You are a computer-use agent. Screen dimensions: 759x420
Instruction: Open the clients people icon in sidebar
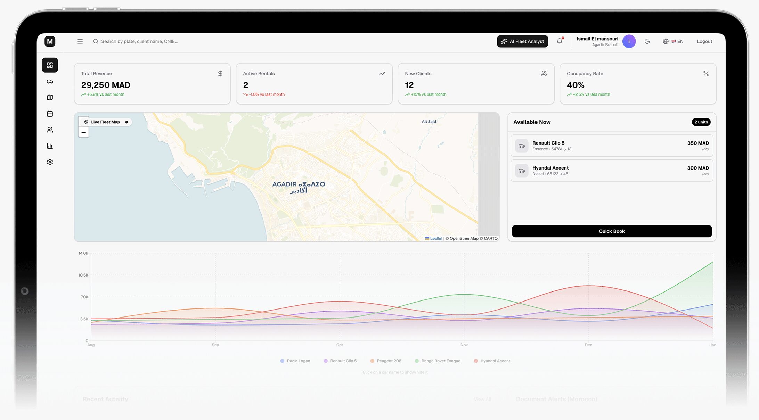[50, 130]
